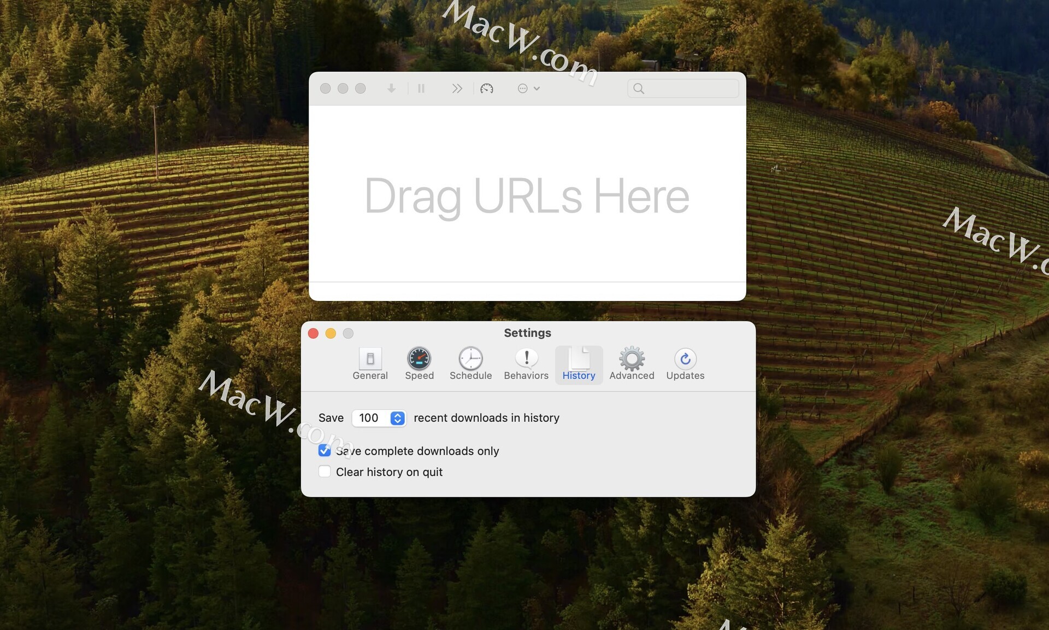Click the double-chevron overflow toolbar icon
This screenshot has width=1049, height=630.
coord(457,89)
